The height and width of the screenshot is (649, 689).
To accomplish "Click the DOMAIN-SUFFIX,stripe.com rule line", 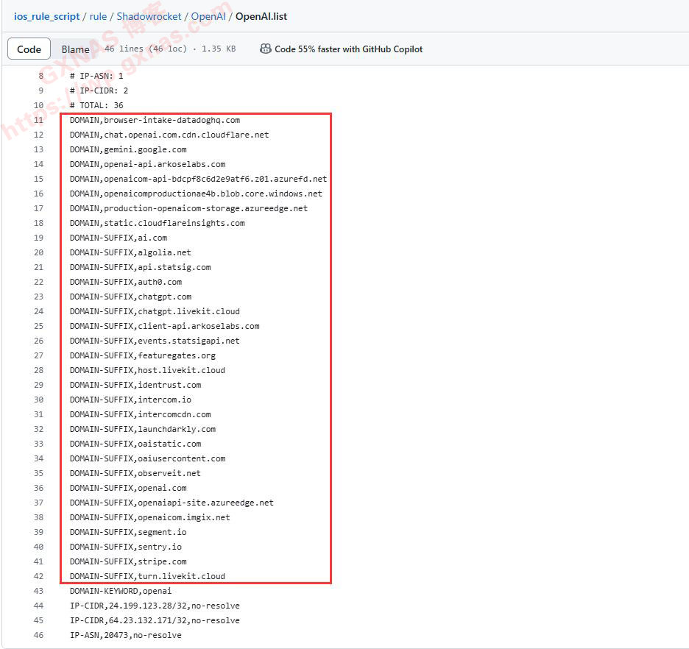I will [128, 561].
